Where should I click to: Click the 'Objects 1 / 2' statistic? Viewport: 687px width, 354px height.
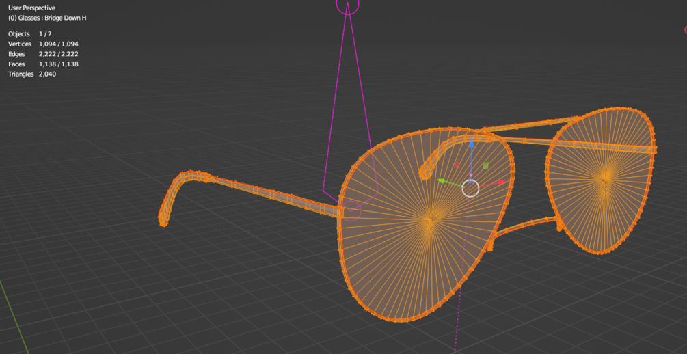click(x=30, y=33)
